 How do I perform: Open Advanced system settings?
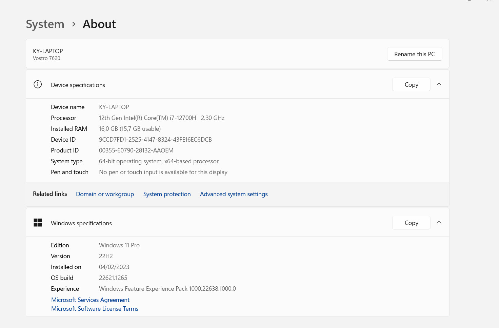click(x=234, y=194)
